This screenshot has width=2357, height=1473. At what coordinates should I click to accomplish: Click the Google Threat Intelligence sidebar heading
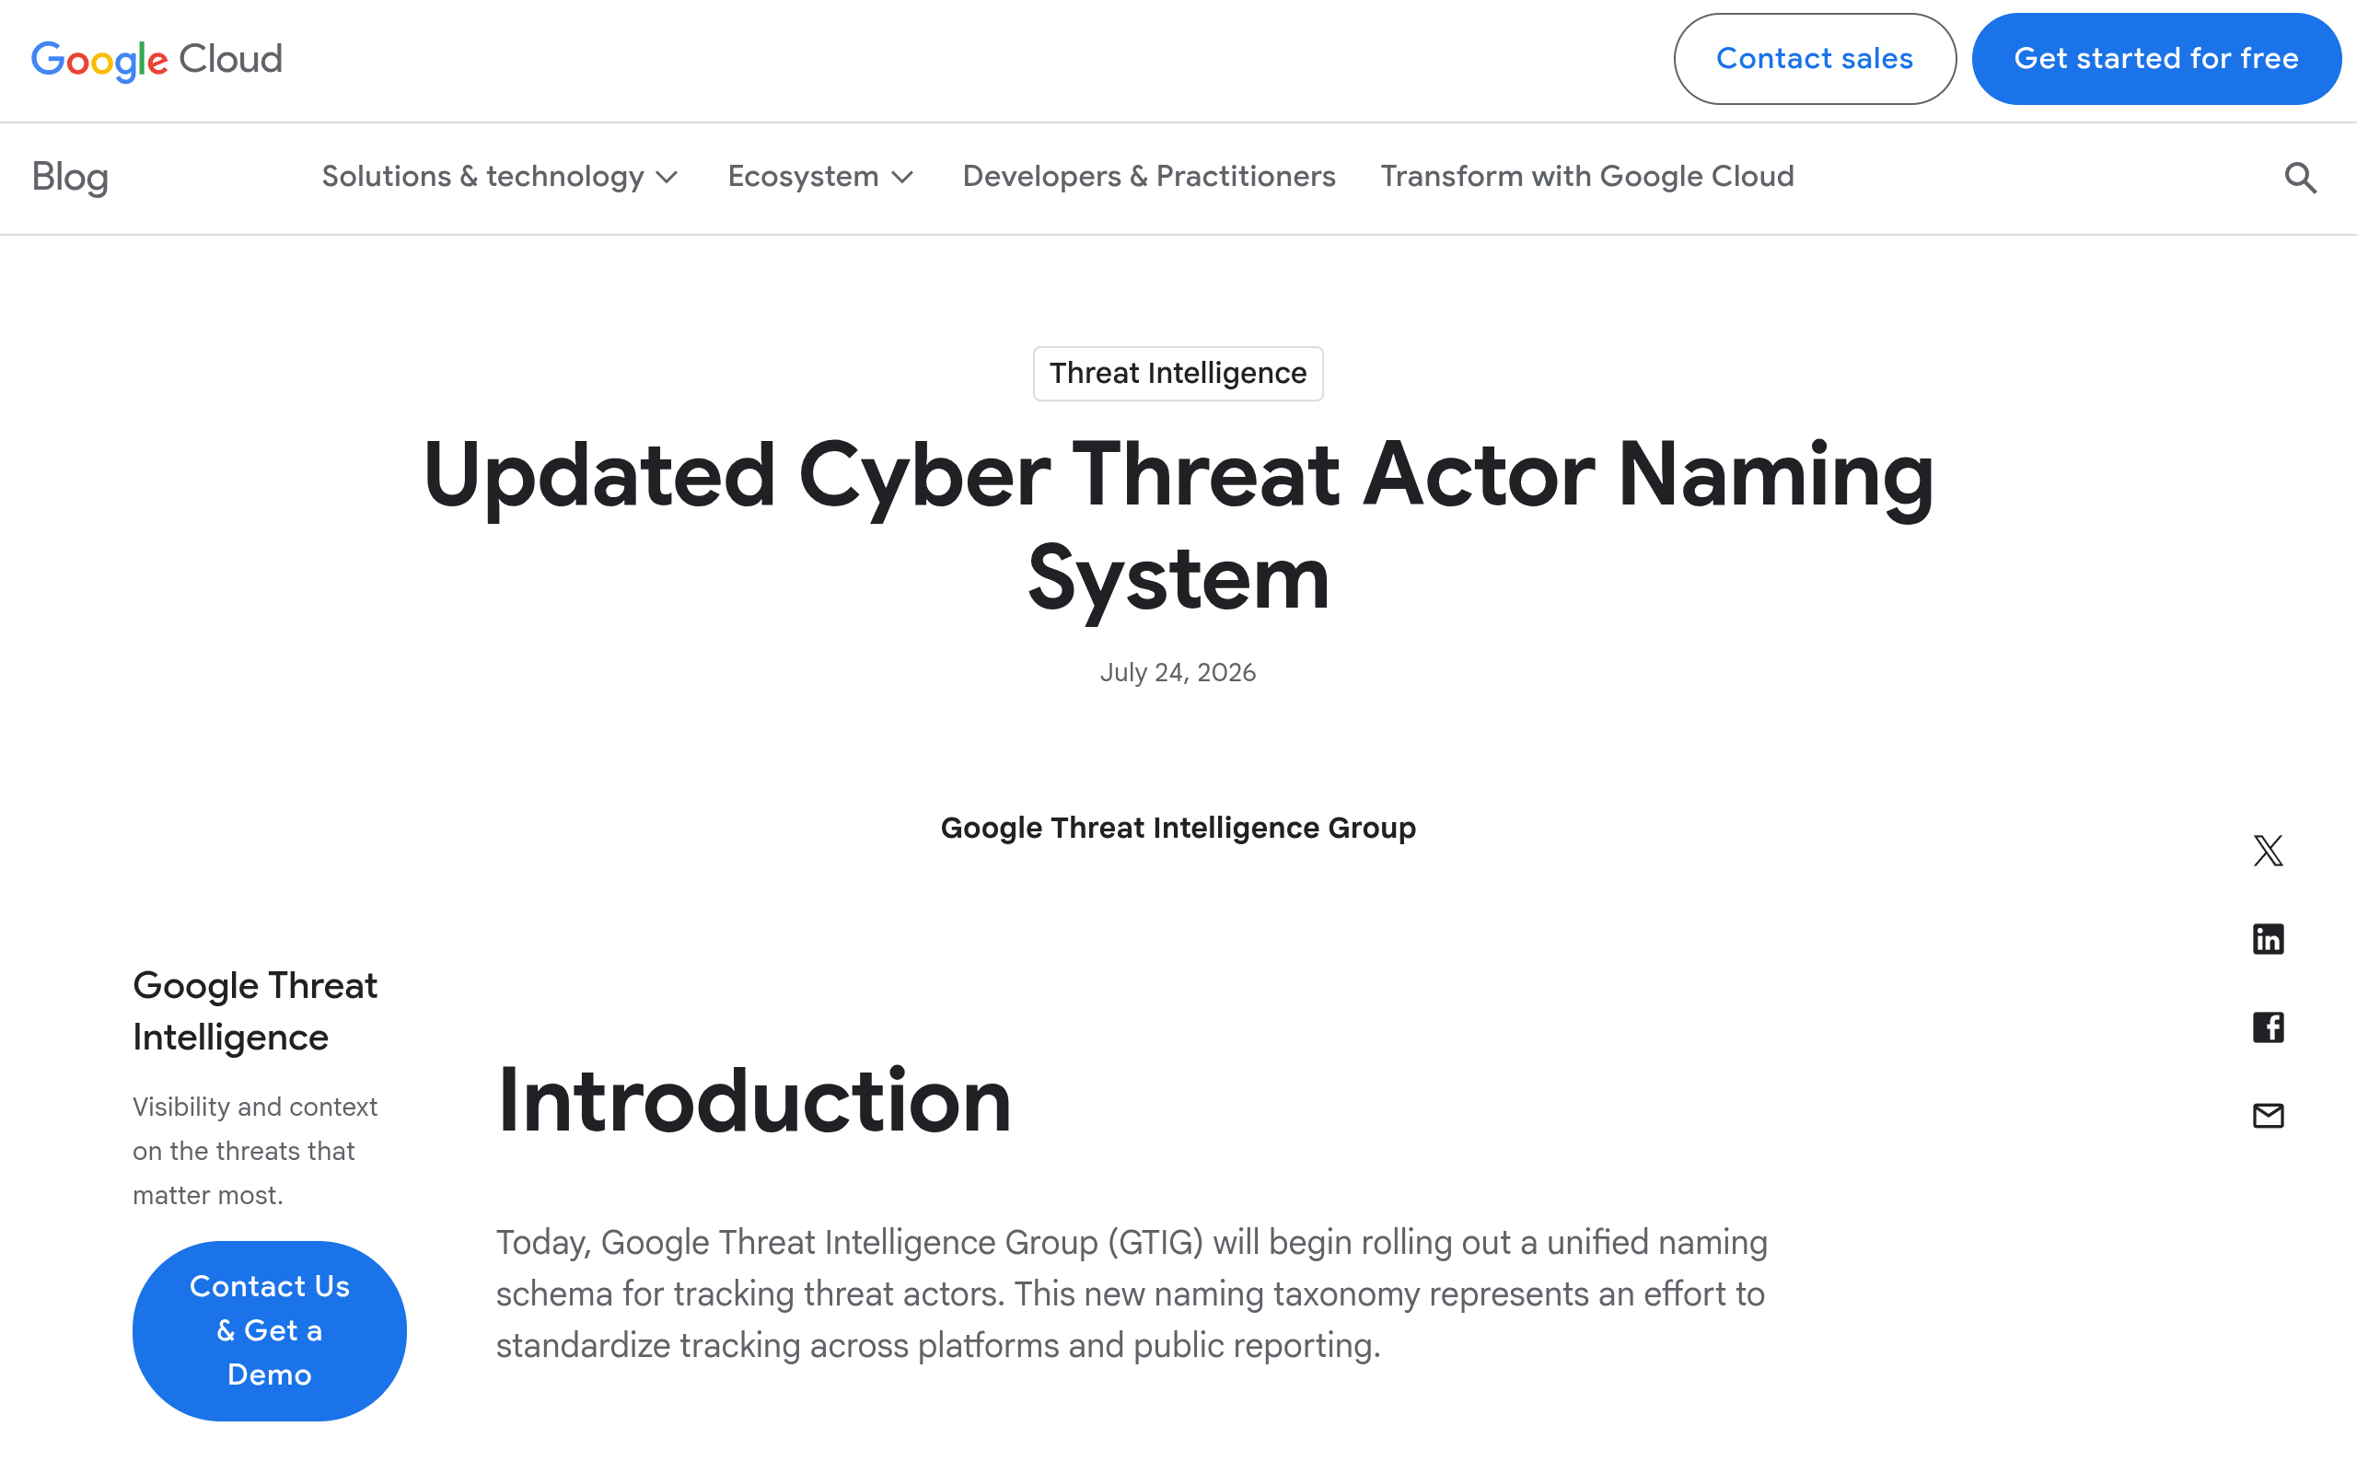click(x=254, y=1011)
